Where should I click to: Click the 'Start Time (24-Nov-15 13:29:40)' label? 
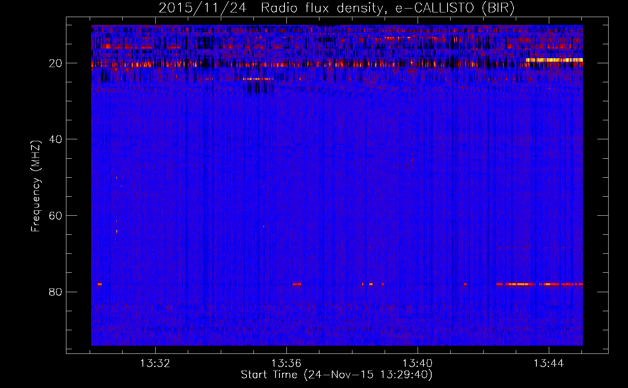pyautogui.click(x=337, y=375)
